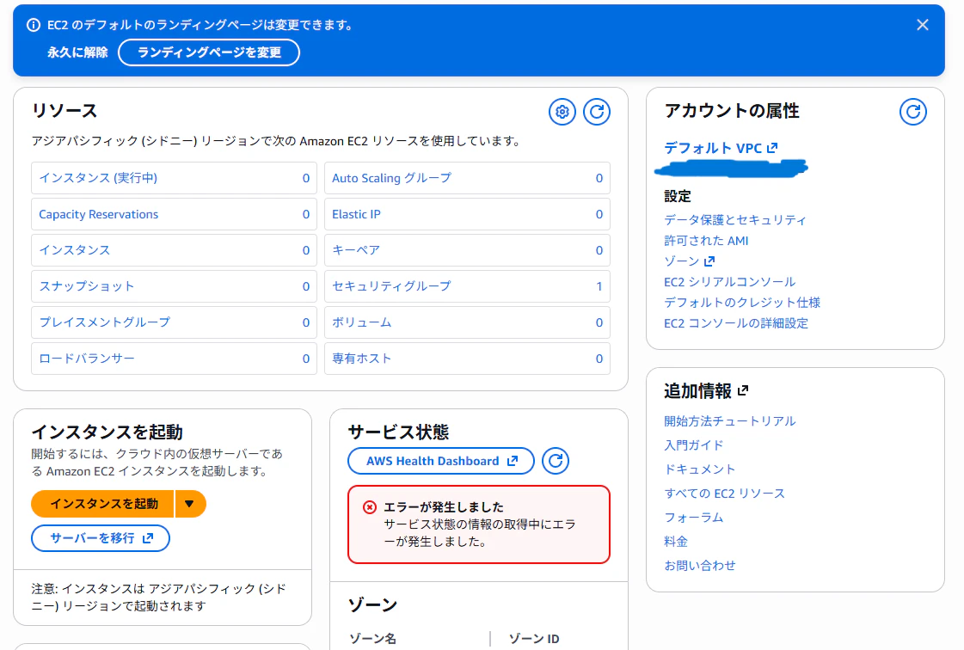Click the info icon in the blue banner

pos(34,25)
